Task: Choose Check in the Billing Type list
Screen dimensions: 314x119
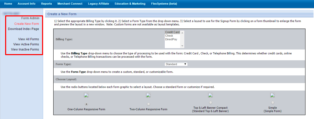Action: (169, 36)
